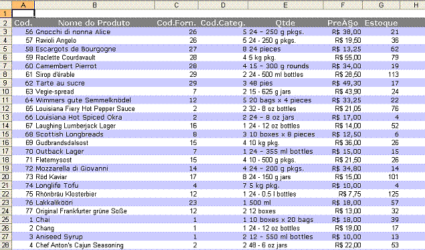Select column B header
The width and height of the screenshot is (425, 250).
tap(94, 5)
